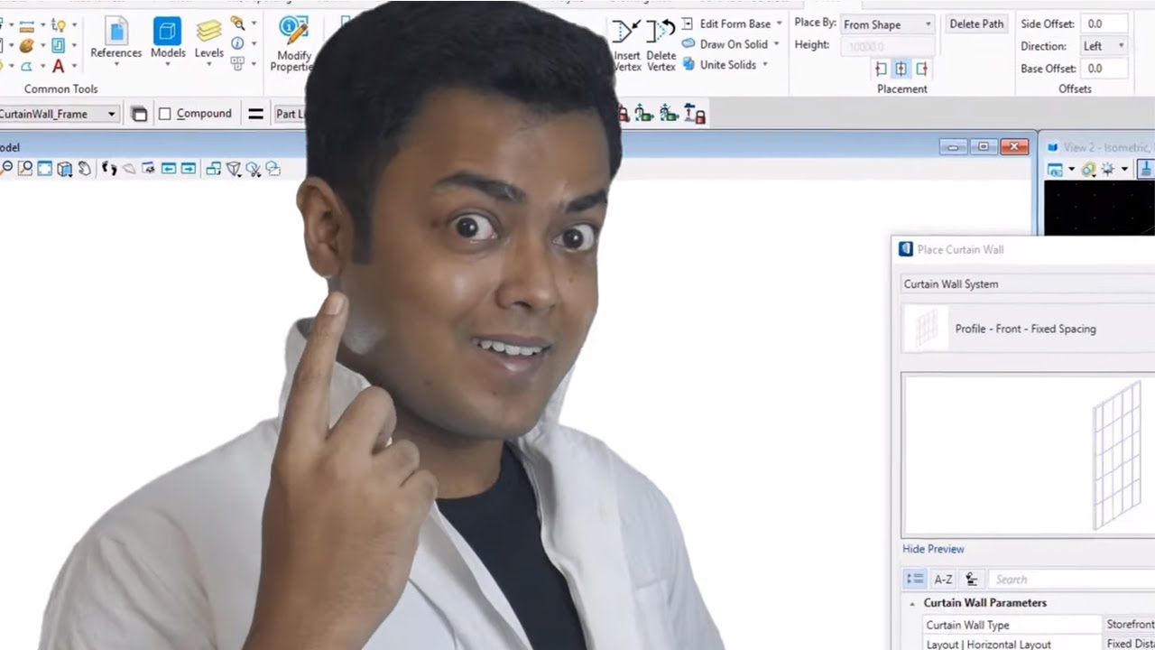Collapse the Curtain Wall Parameters section
1155x650 pixels.
912,603
